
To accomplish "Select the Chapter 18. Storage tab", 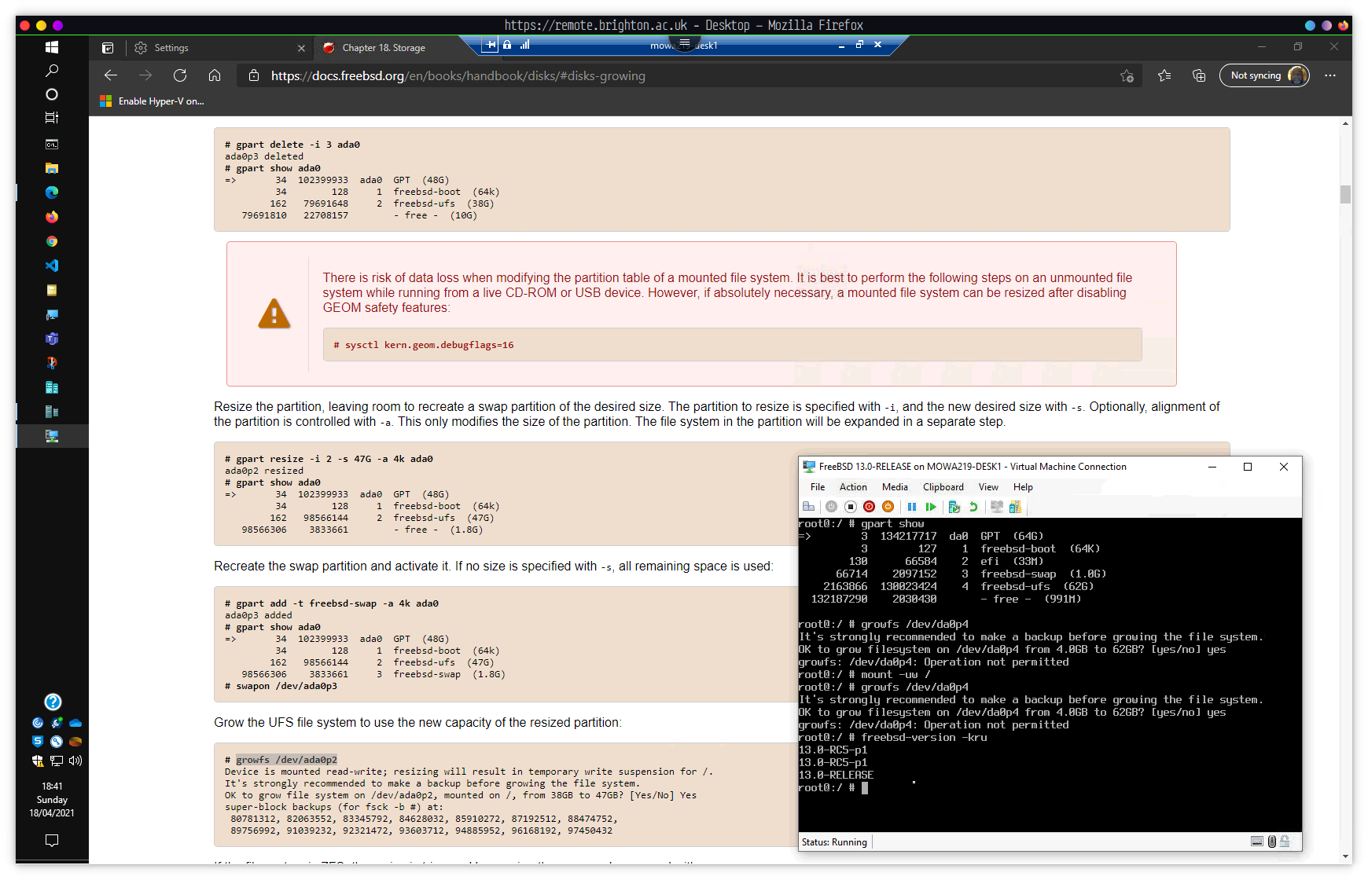I will click(384, 48).
